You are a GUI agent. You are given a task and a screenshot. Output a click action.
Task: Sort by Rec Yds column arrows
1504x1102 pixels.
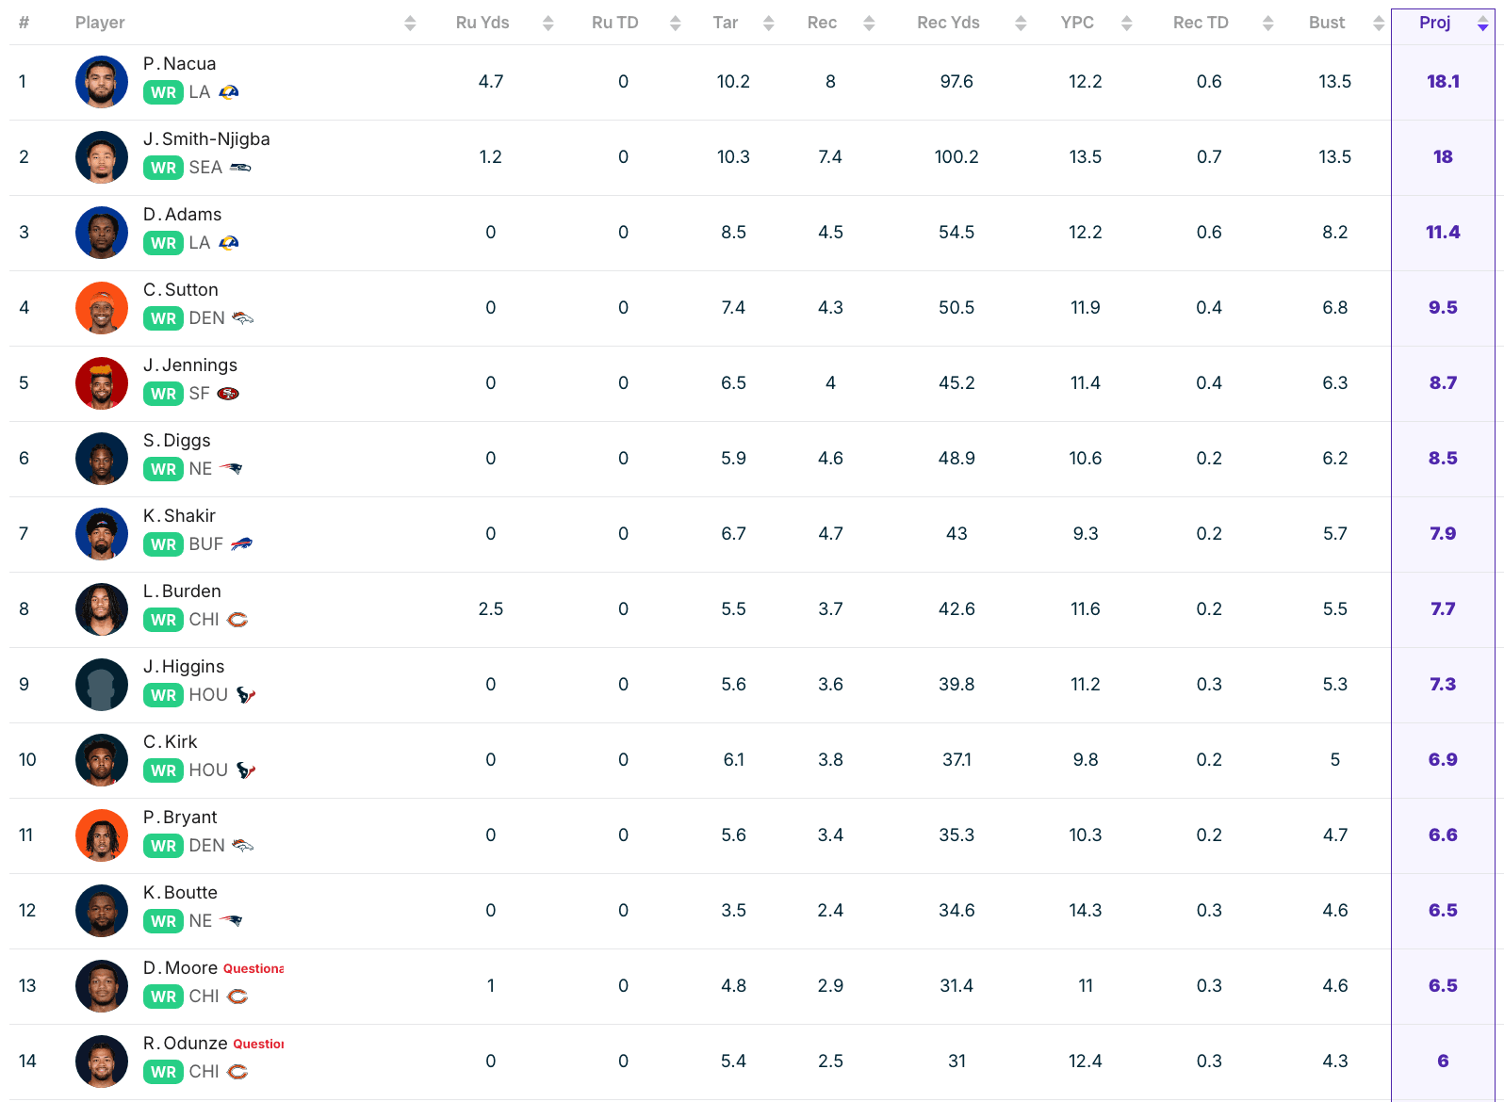[x=1021, y=24]
